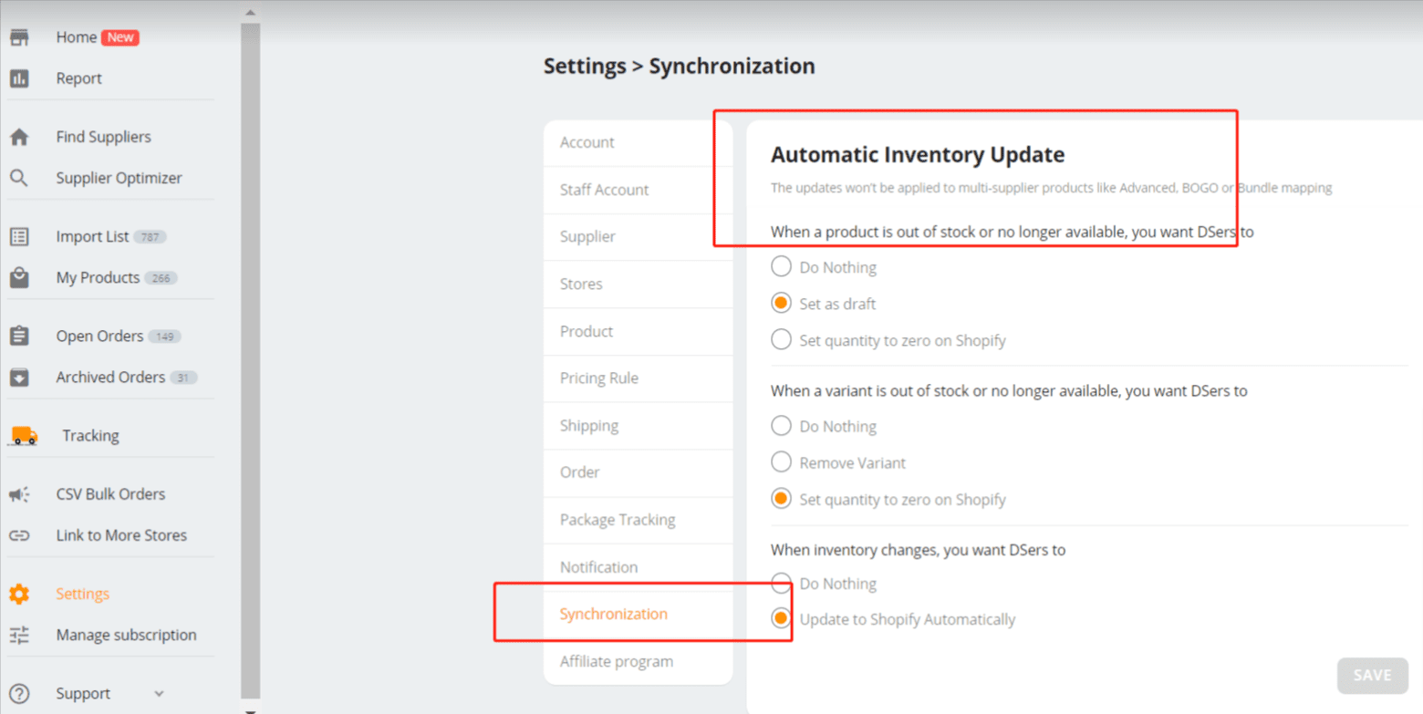1423x714 pixels.
Task: Click the Home storefront icon
Action: pyautogui.click(x=19, y=37)
